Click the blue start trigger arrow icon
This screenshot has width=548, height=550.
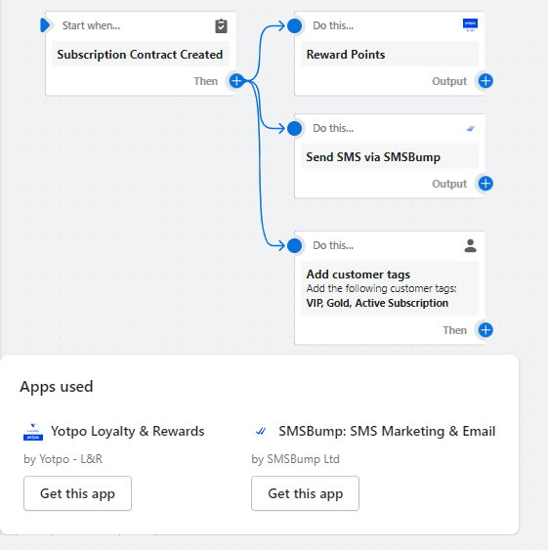tap(45, 25)
